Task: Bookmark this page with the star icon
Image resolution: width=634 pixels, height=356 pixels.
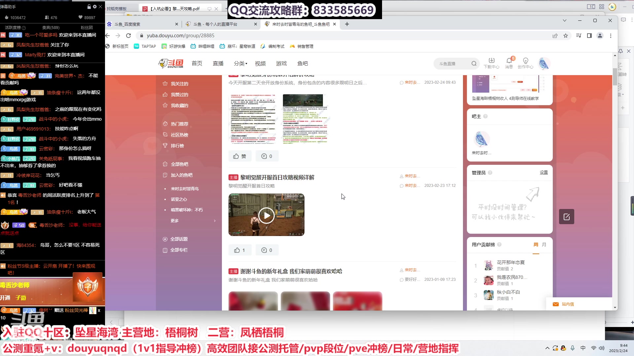Action: click(566, 36)
